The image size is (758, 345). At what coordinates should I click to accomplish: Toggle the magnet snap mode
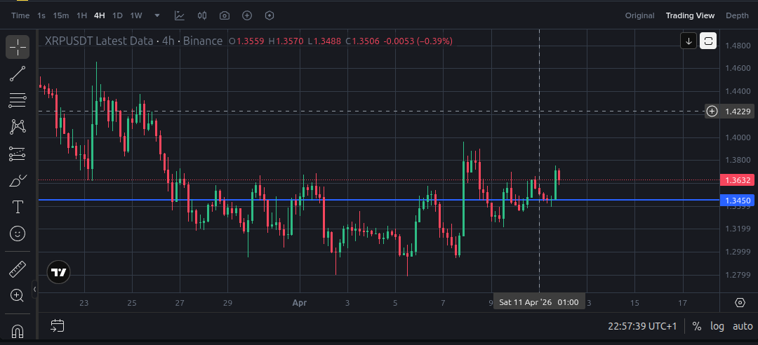[18, 330]
